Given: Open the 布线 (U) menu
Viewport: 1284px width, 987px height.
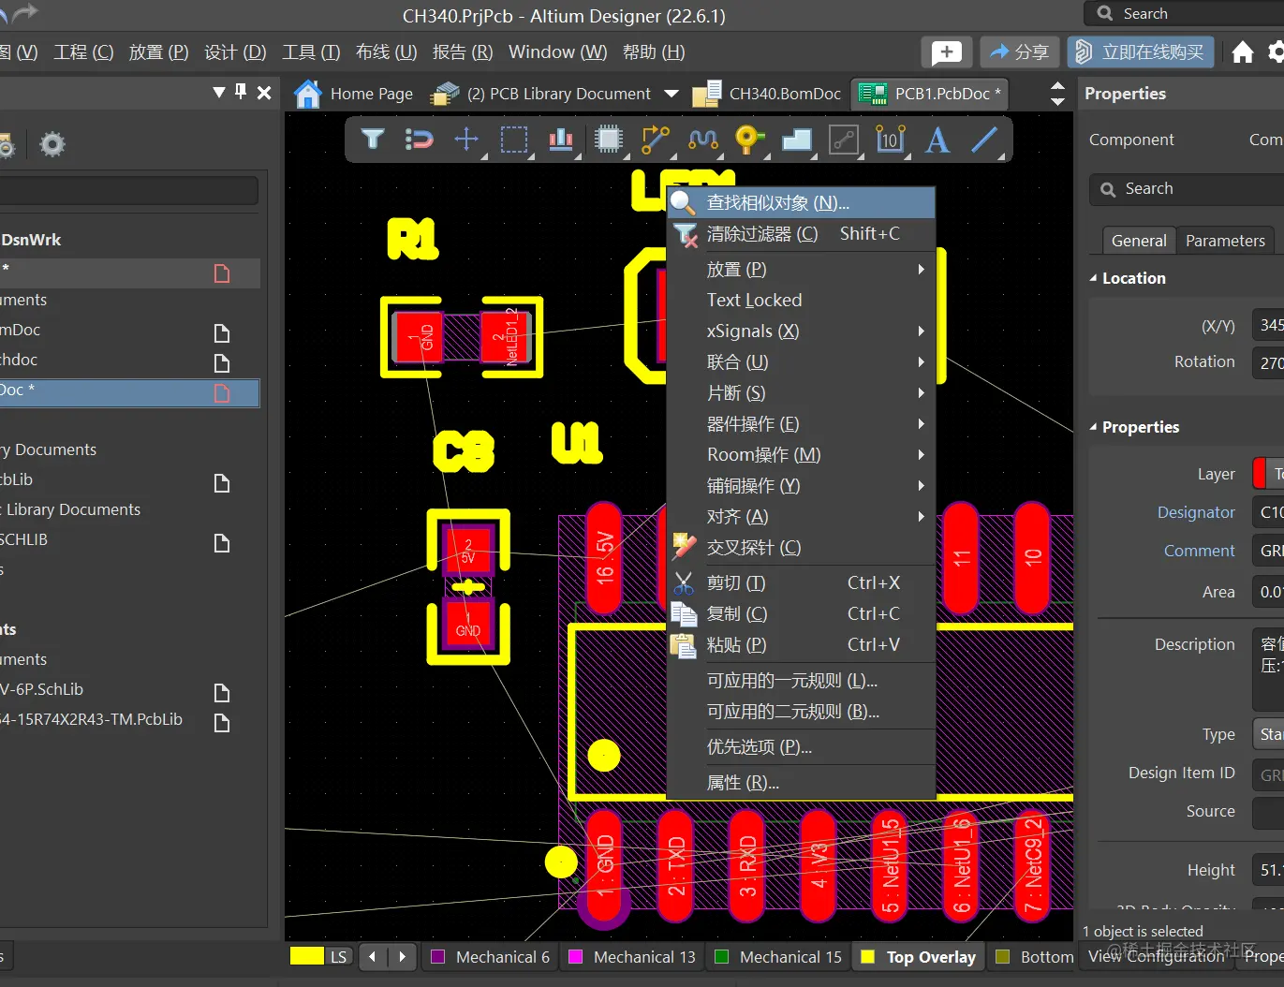Looking at the screenshot, I should click(x=386, y=52).
